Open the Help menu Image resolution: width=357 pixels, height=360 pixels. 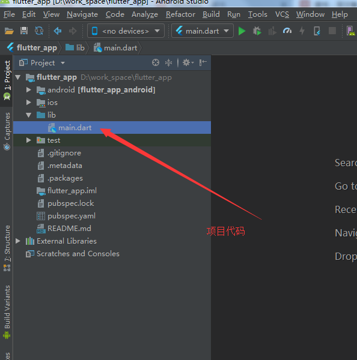click(x=340, y=14)
